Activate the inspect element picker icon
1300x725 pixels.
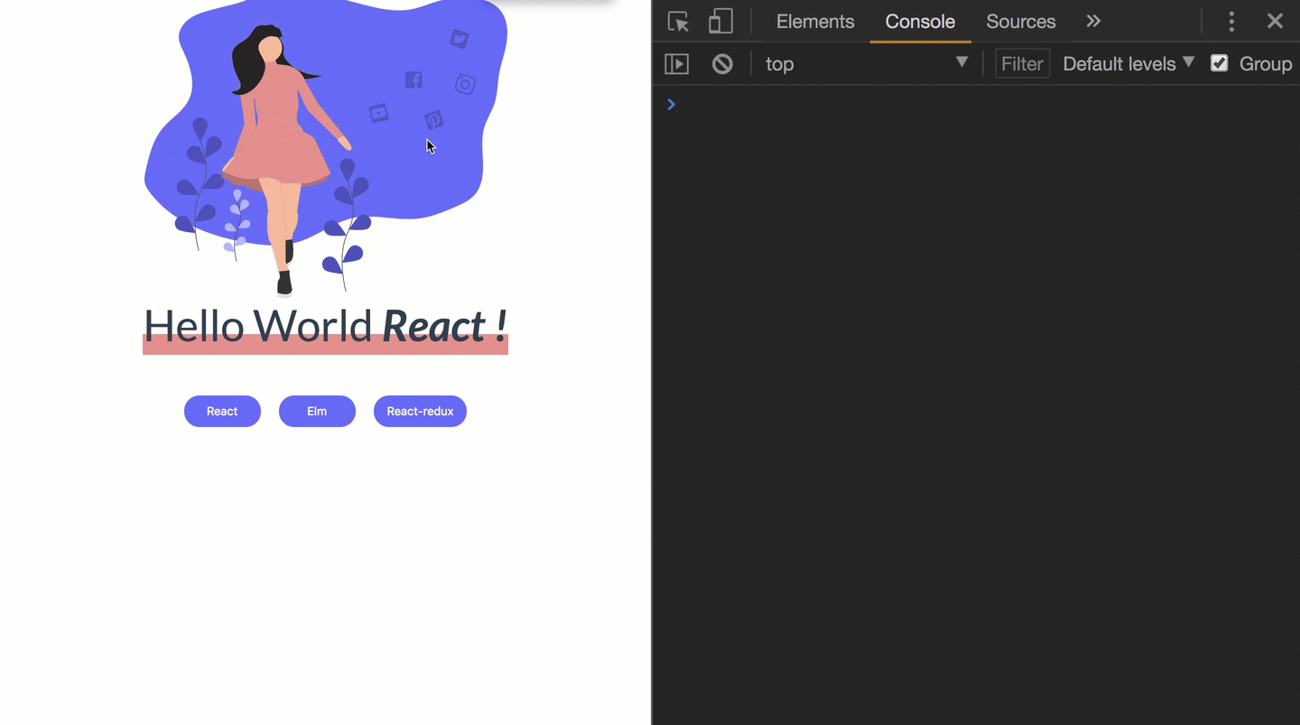[x=678, y=22]
